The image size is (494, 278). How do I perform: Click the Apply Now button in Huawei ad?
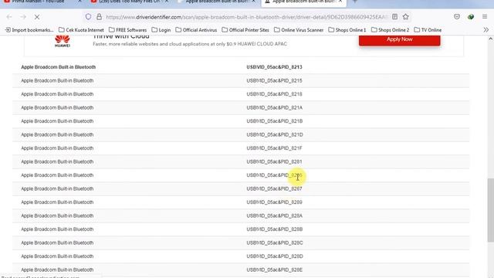point(400,40)
